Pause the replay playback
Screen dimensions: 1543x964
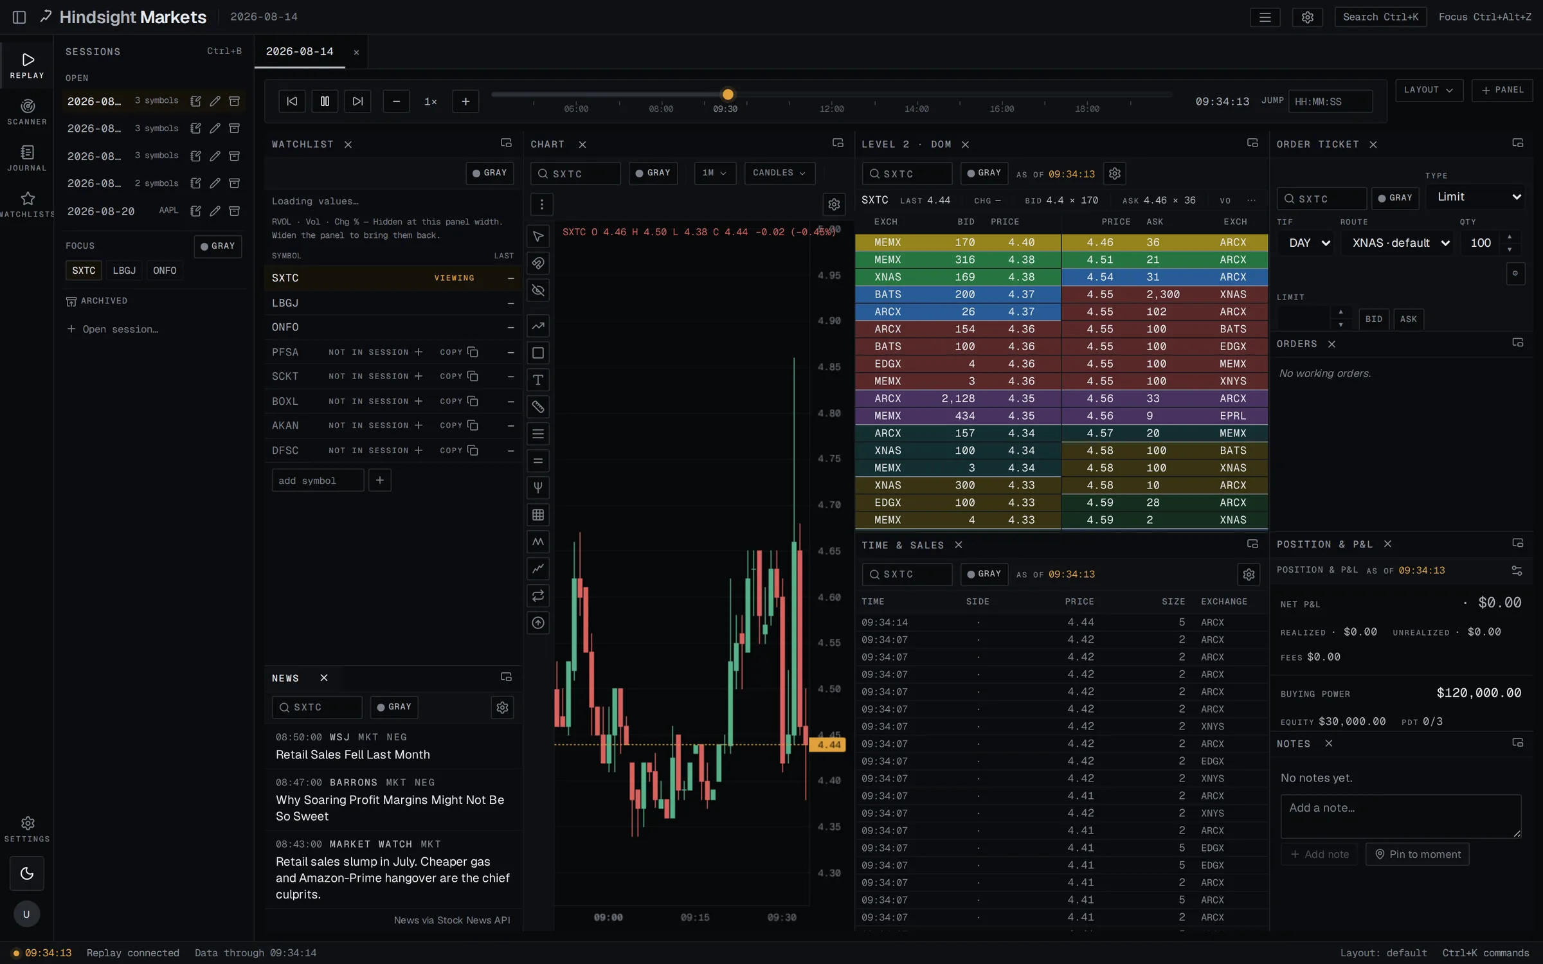pyautogui.click(x=325, y=101)
